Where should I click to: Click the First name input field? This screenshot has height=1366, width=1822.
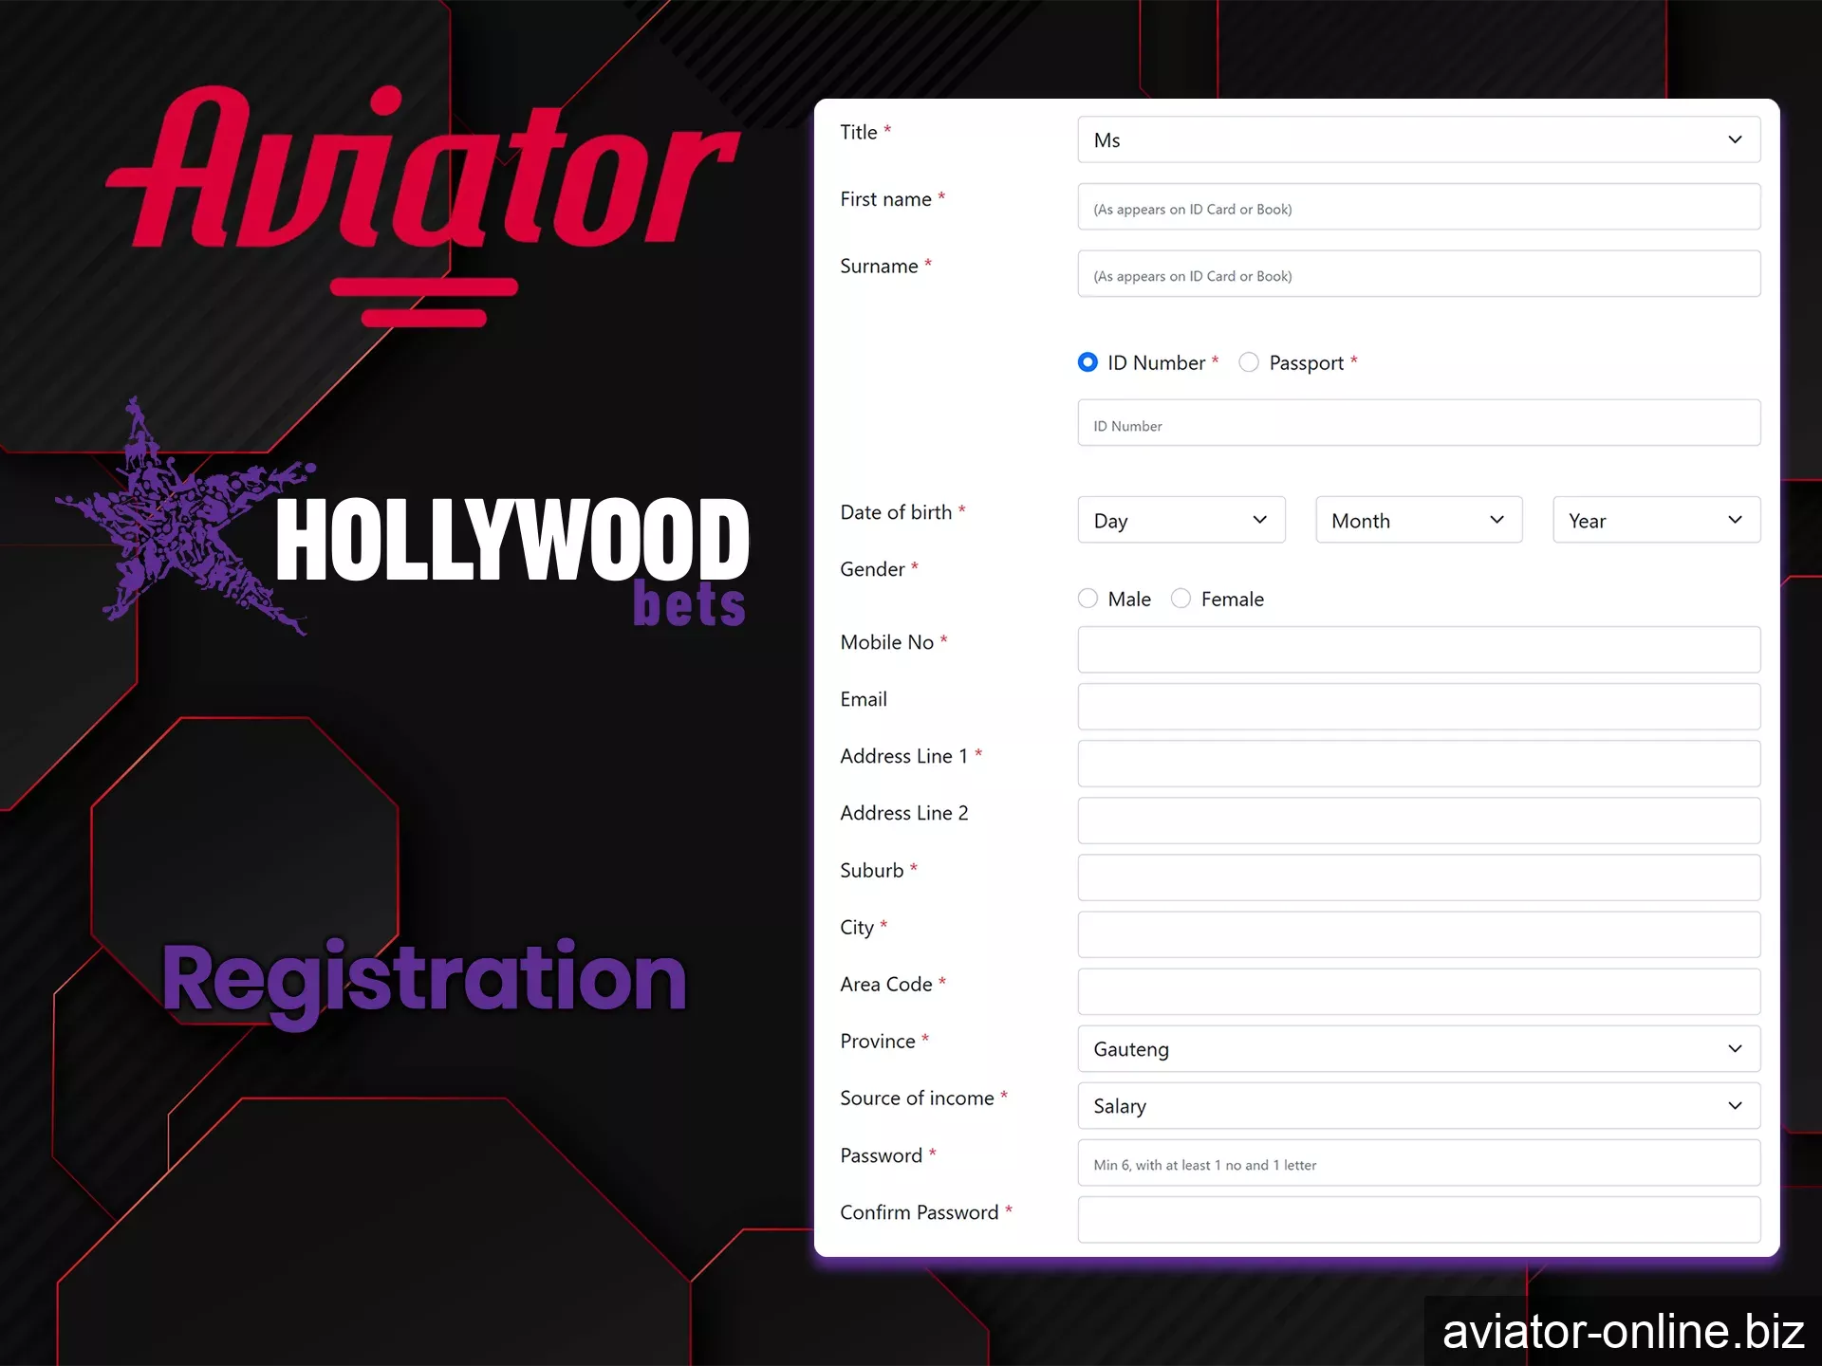[1419, 207]
